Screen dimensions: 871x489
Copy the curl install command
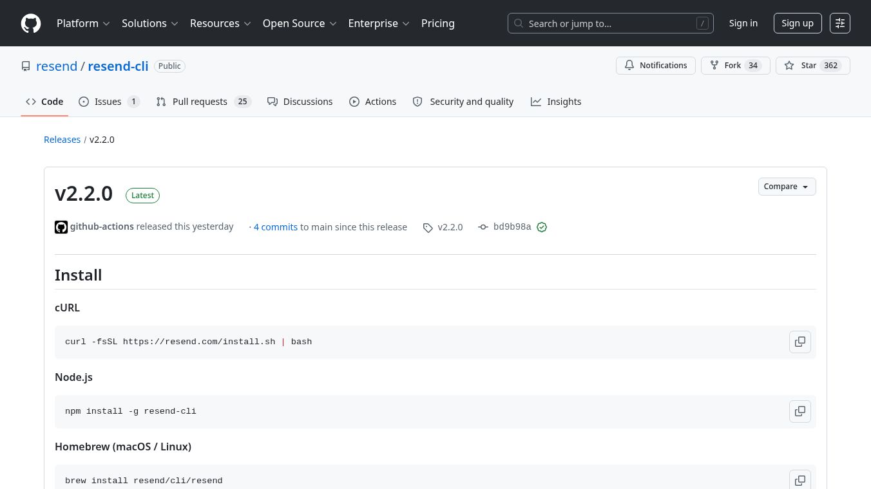tap(800, 342)
